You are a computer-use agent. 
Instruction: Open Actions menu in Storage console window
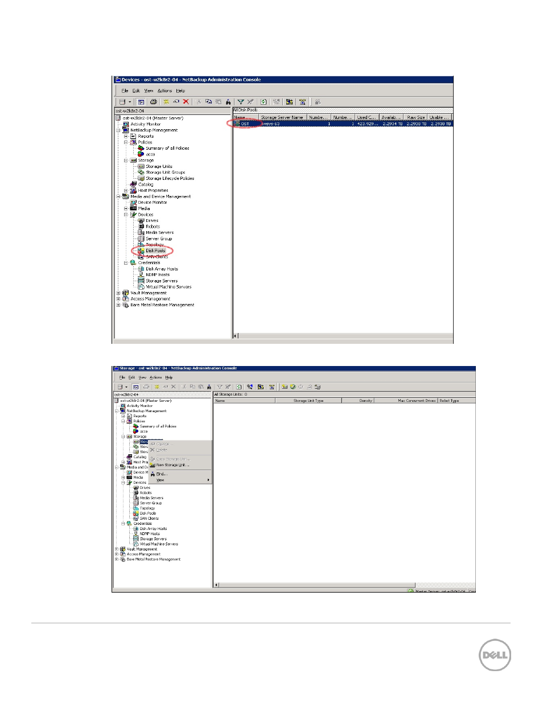click(x=155, y=377)
